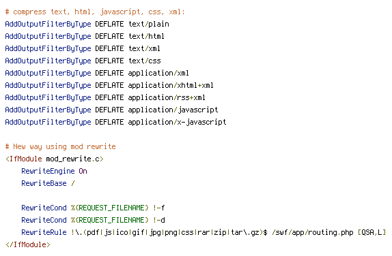Click the opening IfModule mod_rewrite.c tag
The image size is (392, 256).
(x=54, y=159)
